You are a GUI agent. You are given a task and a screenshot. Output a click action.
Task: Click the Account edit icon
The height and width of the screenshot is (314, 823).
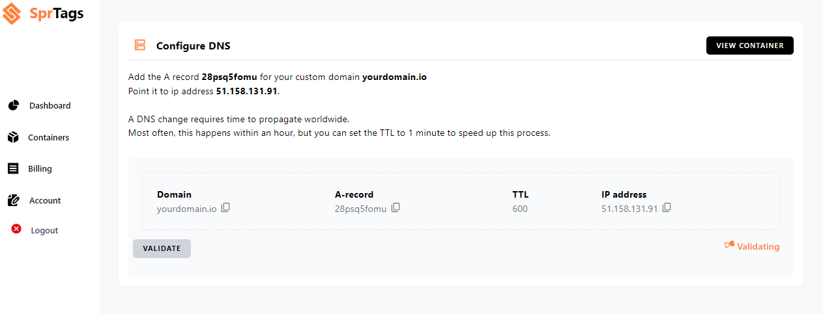(x=14, y=200)
